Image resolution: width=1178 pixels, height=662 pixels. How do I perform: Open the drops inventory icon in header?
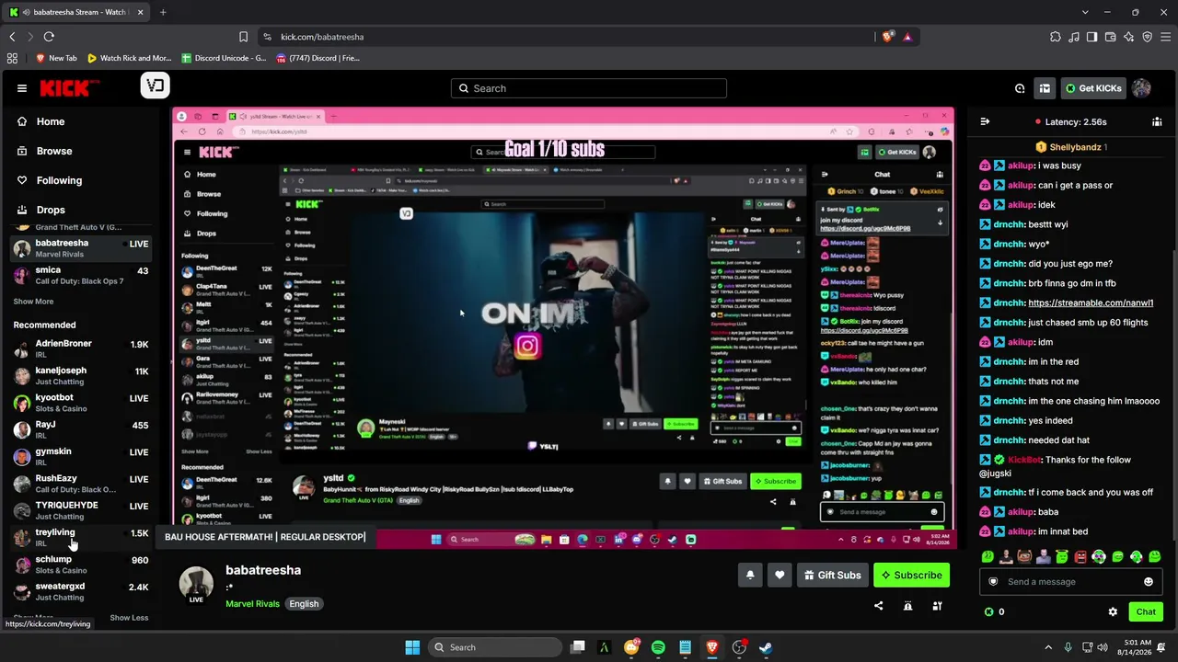(x=1045, y=88)
